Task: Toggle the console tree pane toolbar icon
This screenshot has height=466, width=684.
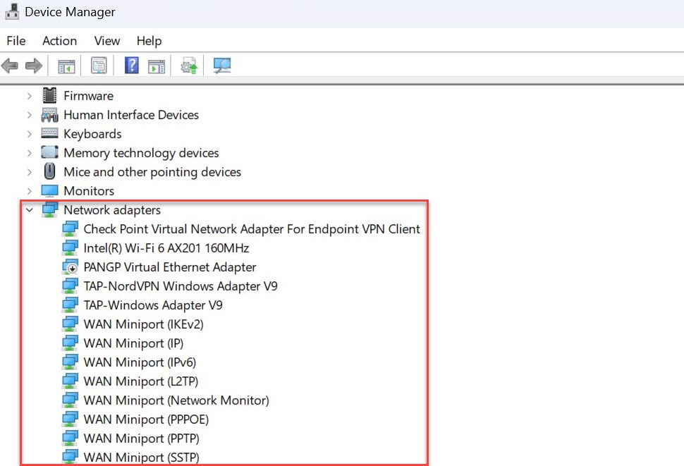Action: pos(66,66)
